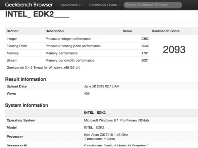Select Intel Atom Z3770 @ 1.46 GHz value

106,135
